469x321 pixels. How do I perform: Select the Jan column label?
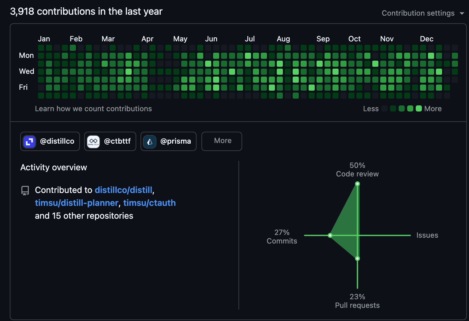click(x=44, y=39)
